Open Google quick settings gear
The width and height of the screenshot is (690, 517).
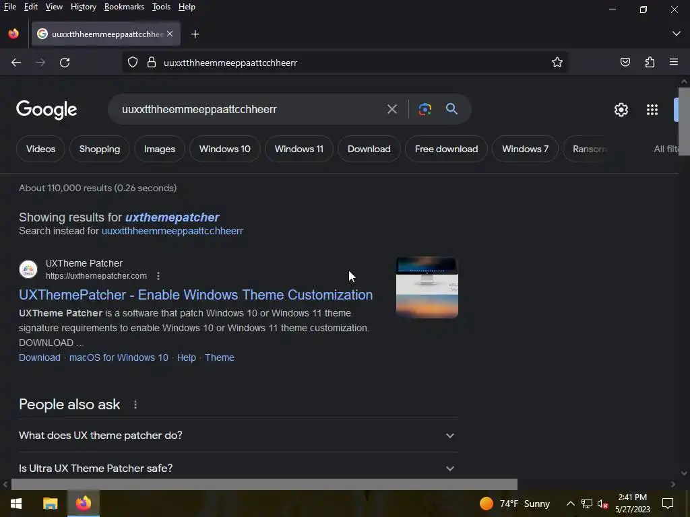(x=621, y=110)
